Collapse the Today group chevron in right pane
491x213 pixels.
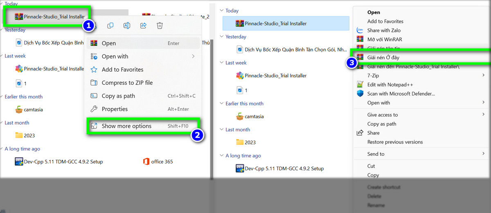pos(221,11)
